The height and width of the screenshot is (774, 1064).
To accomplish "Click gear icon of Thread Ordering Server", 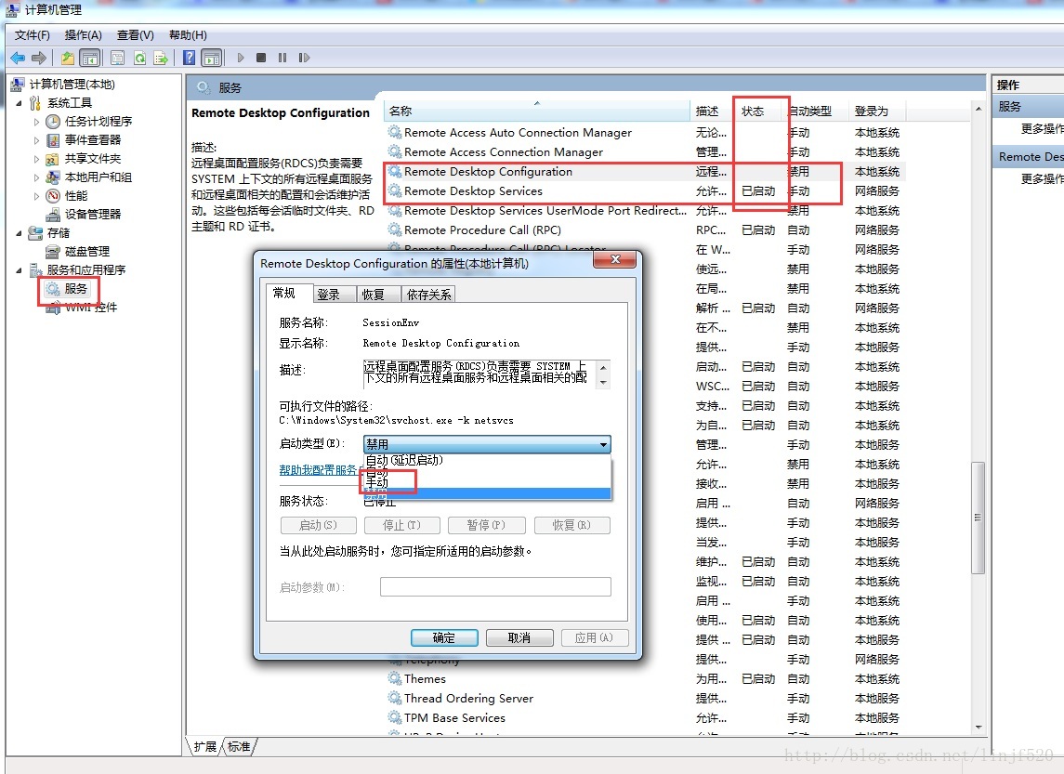I will coord(394,698).
